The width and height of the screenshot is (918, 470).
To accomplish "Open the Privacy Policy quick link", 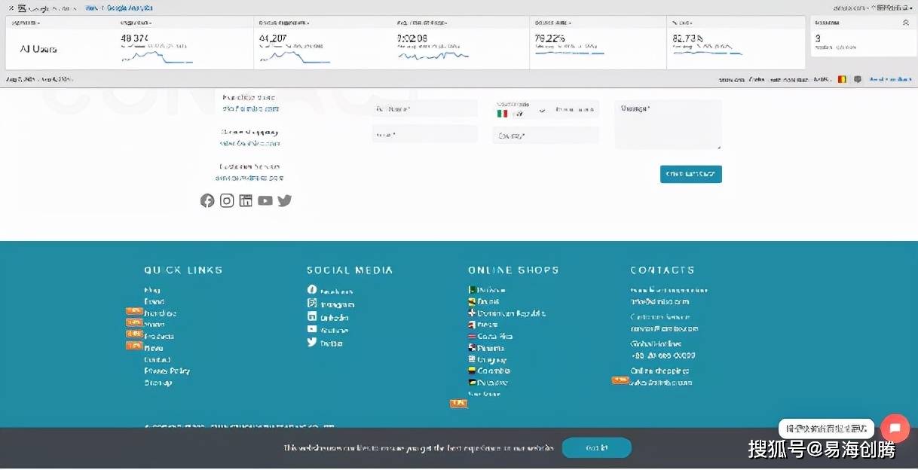I will pyautogui.click(x=167, y=371).
